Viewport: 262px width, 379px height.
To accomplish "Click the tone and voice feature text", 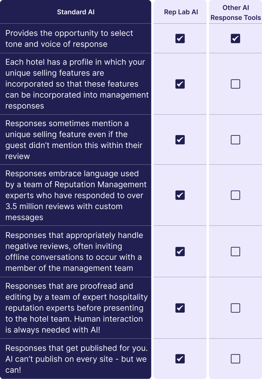I will click(x=69, y=38).
